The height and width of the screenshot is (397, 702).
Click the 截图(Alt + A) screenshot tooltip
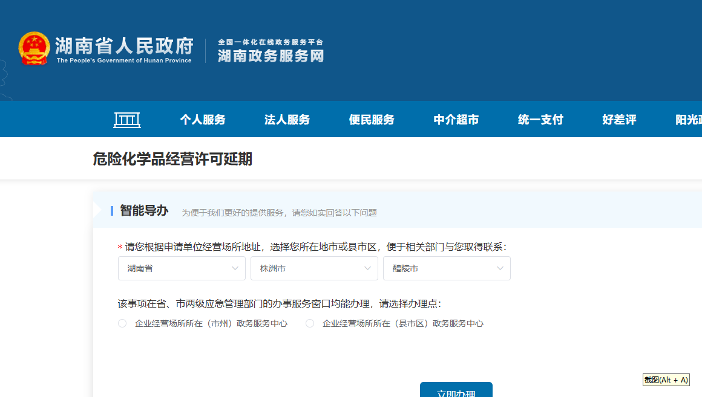(666, 380)
